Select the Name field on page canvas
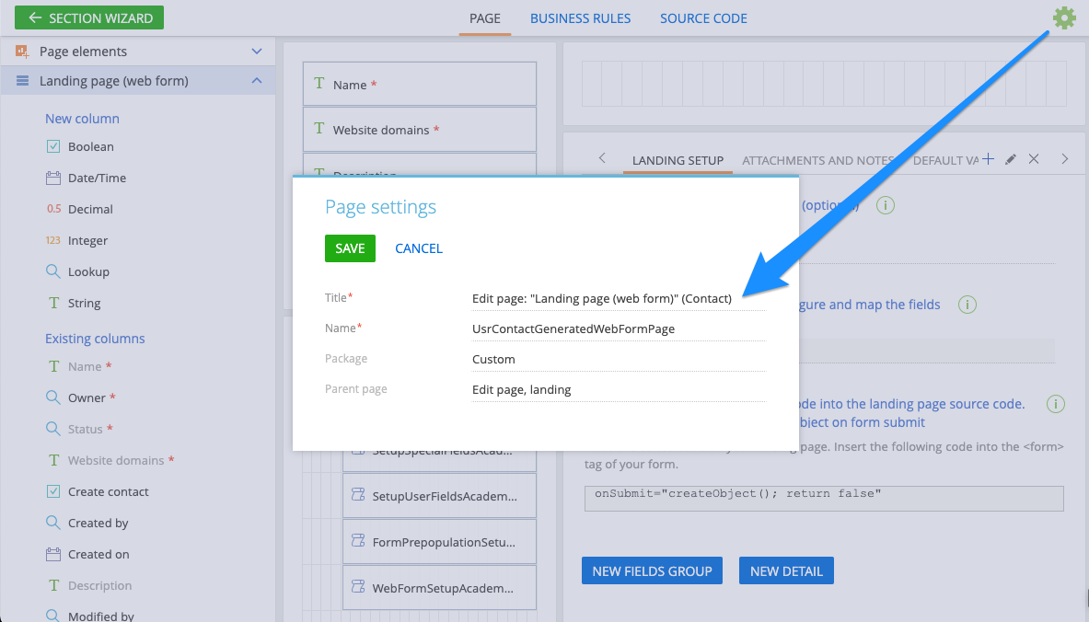The height and width of the screenshot is (622, 1089). click(x=420, y=84)
